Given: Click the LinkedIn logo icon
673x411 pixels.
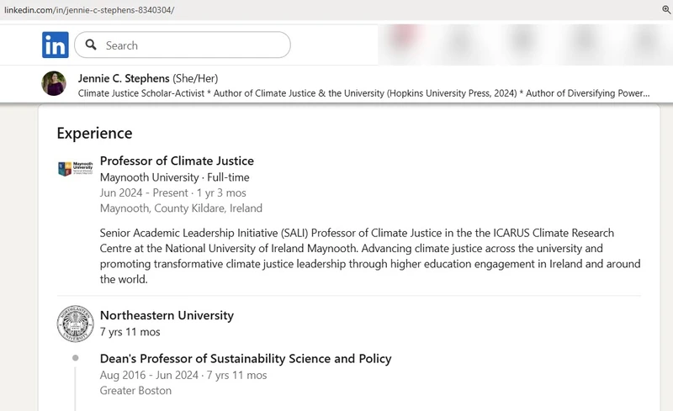Looking at the screenshot, I should tap(56, 45).
